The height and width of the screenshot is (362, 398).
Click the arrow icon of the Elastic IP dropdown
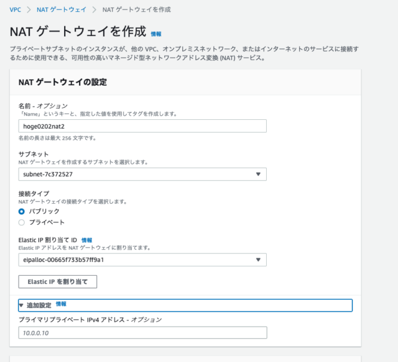258,260
